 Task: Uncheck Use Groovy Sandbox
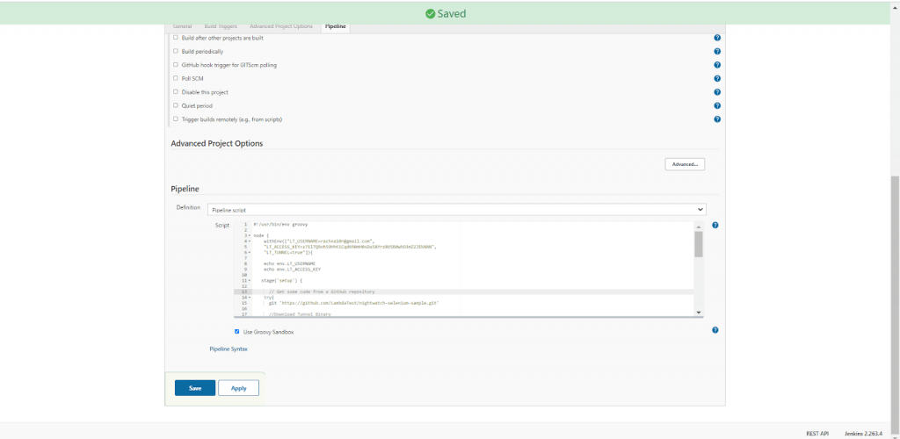[x=236, y=332]
